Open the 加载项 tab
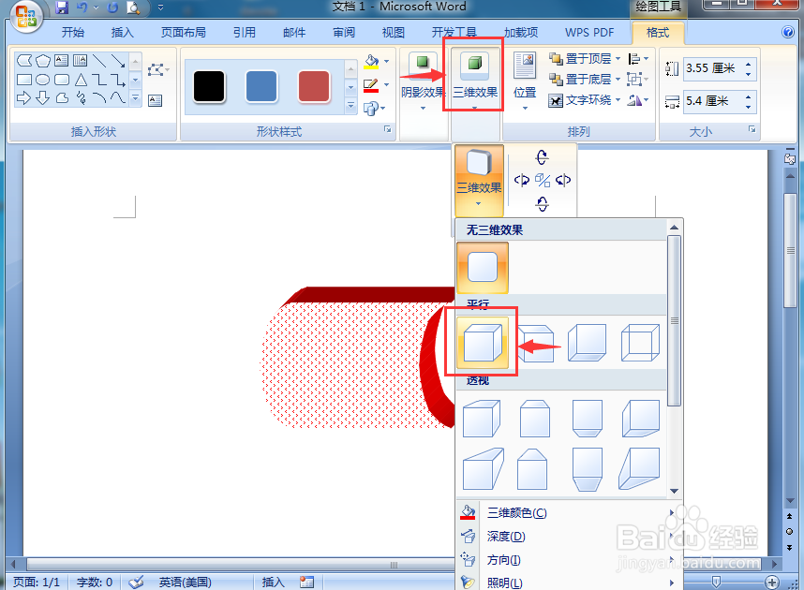804x590 pixels. point(521,32)
